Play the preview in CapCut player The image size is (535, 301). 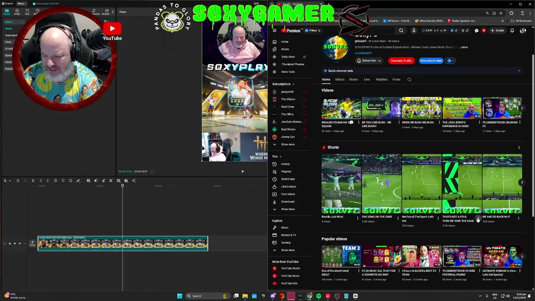(x=243, y=171)
